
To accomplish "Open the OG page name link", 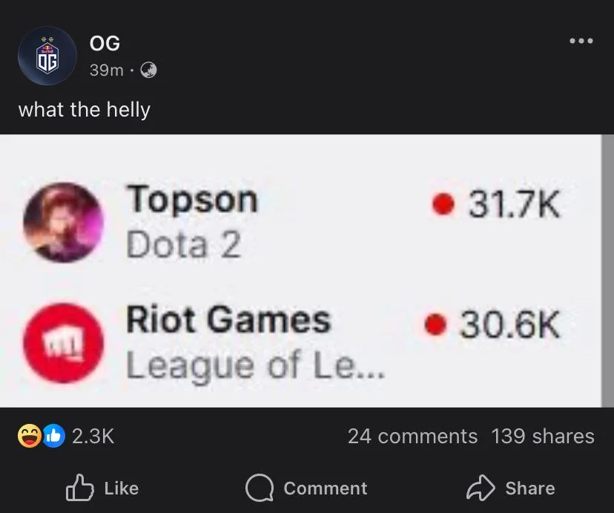I will [105, 44].
